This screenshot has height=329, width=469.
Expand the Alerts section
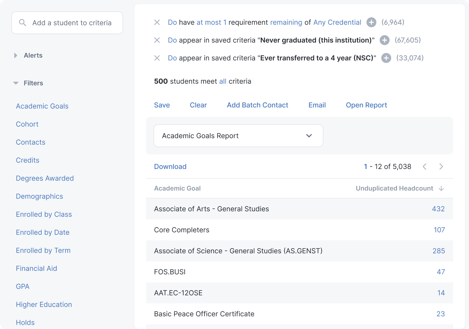16,56
